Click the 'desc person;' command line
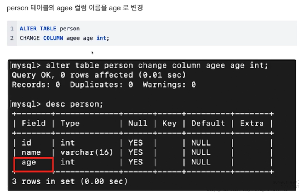This screenshot has height=193, width=299. pyautogui.click(x=58, y=104)
